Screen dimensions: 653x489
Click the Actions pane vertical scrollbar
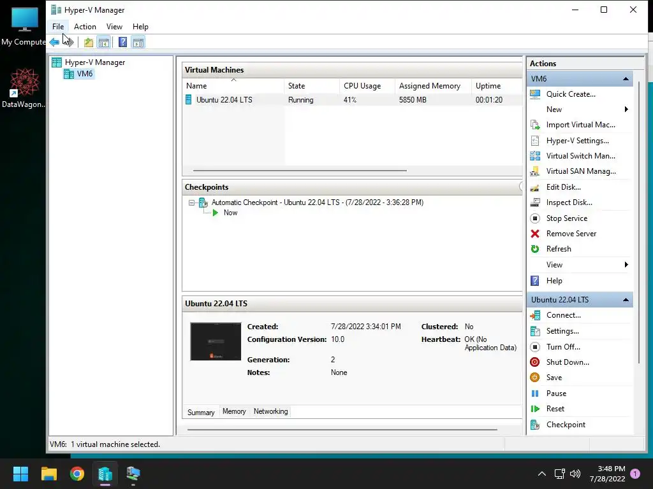tap(639, 222)
